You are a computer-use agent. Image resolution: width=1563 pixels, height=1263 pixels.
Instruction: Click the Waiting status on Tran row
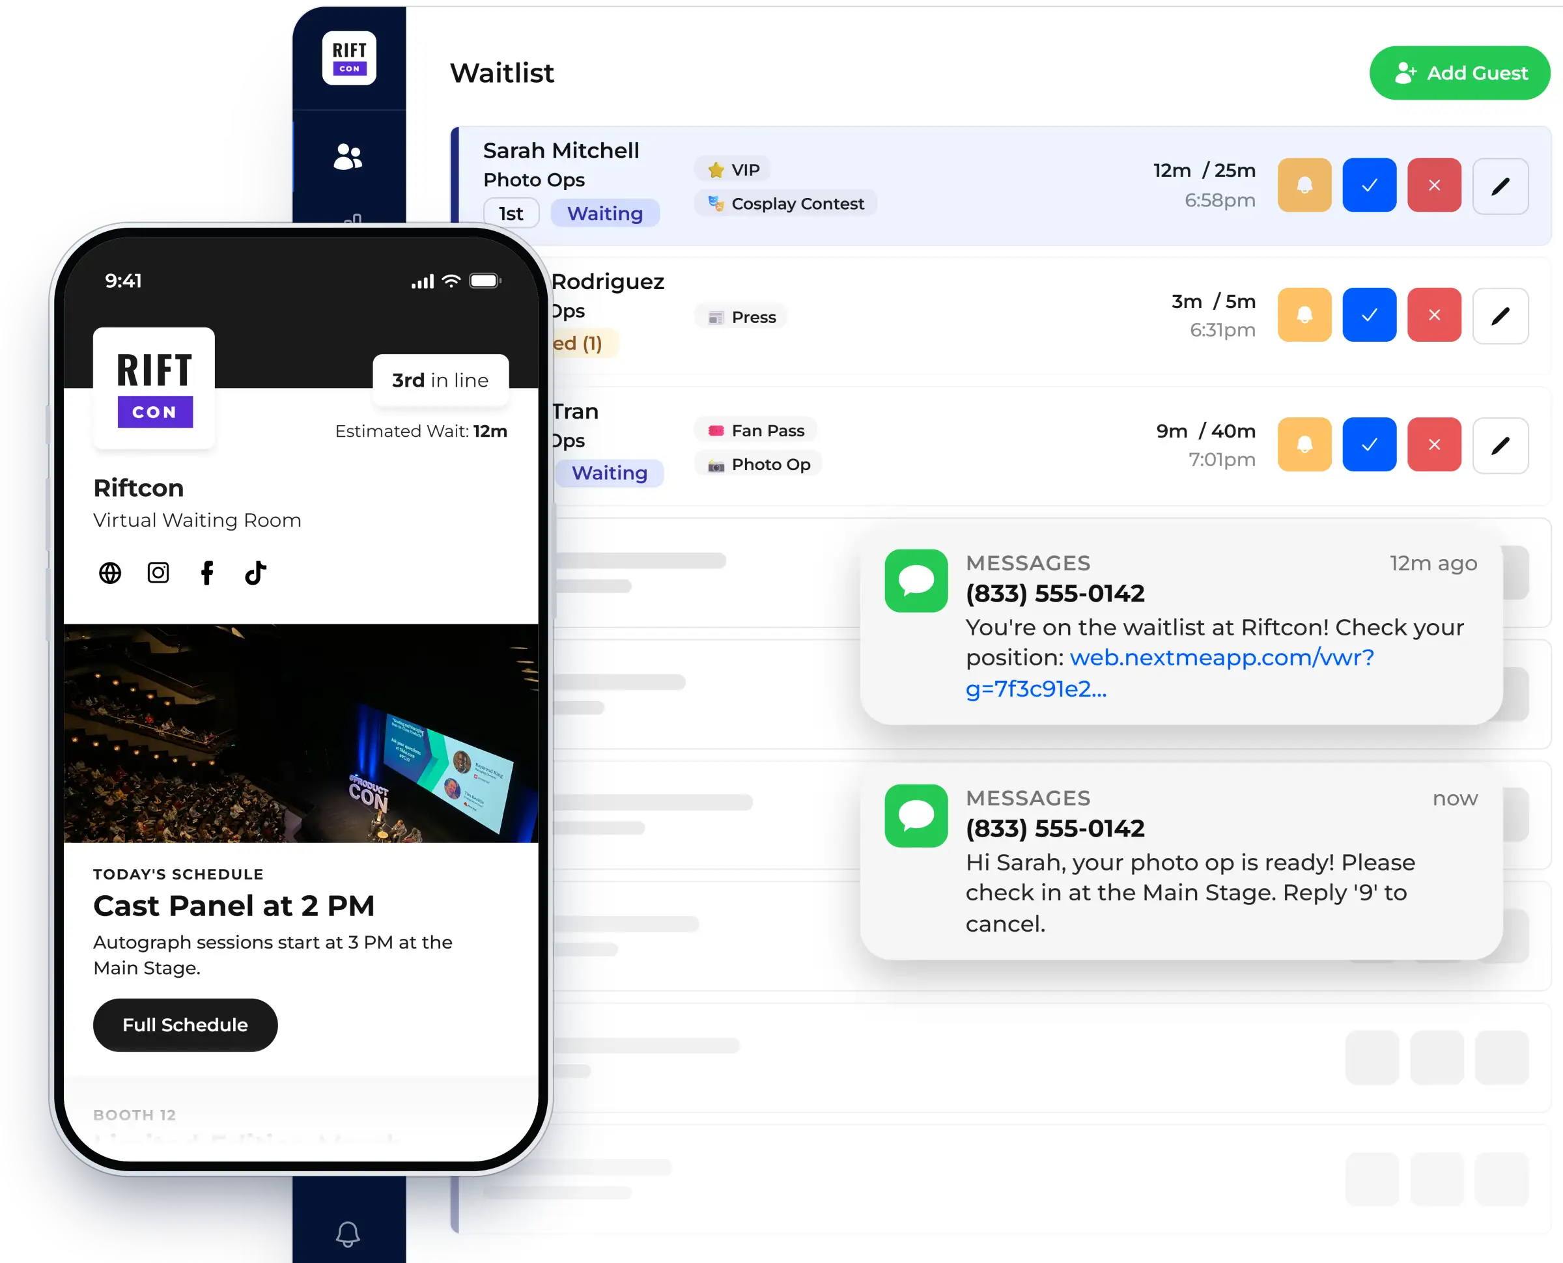(x=610, y=473)
